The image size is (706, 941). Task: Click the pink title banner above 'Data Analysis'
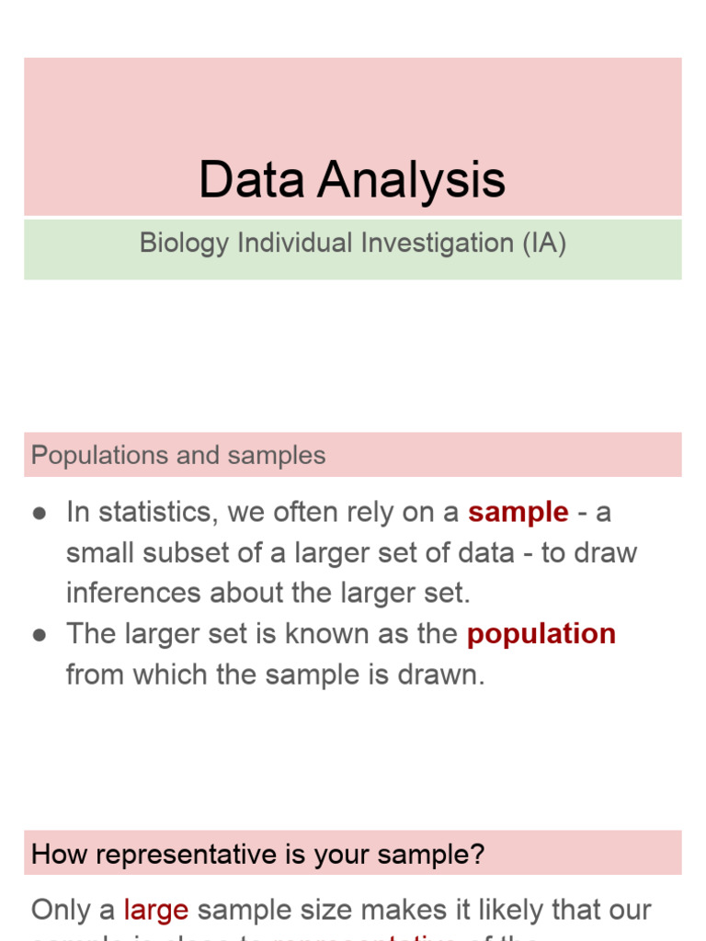click(352, 101)
